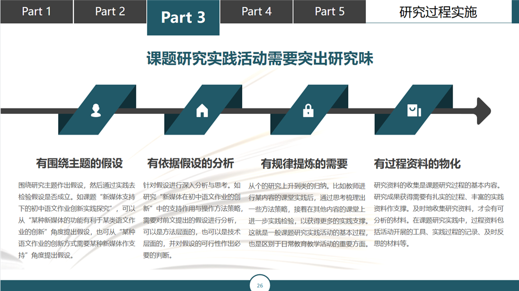
Task: Go to the Part 4 tab
Action: tap(256, 12)
